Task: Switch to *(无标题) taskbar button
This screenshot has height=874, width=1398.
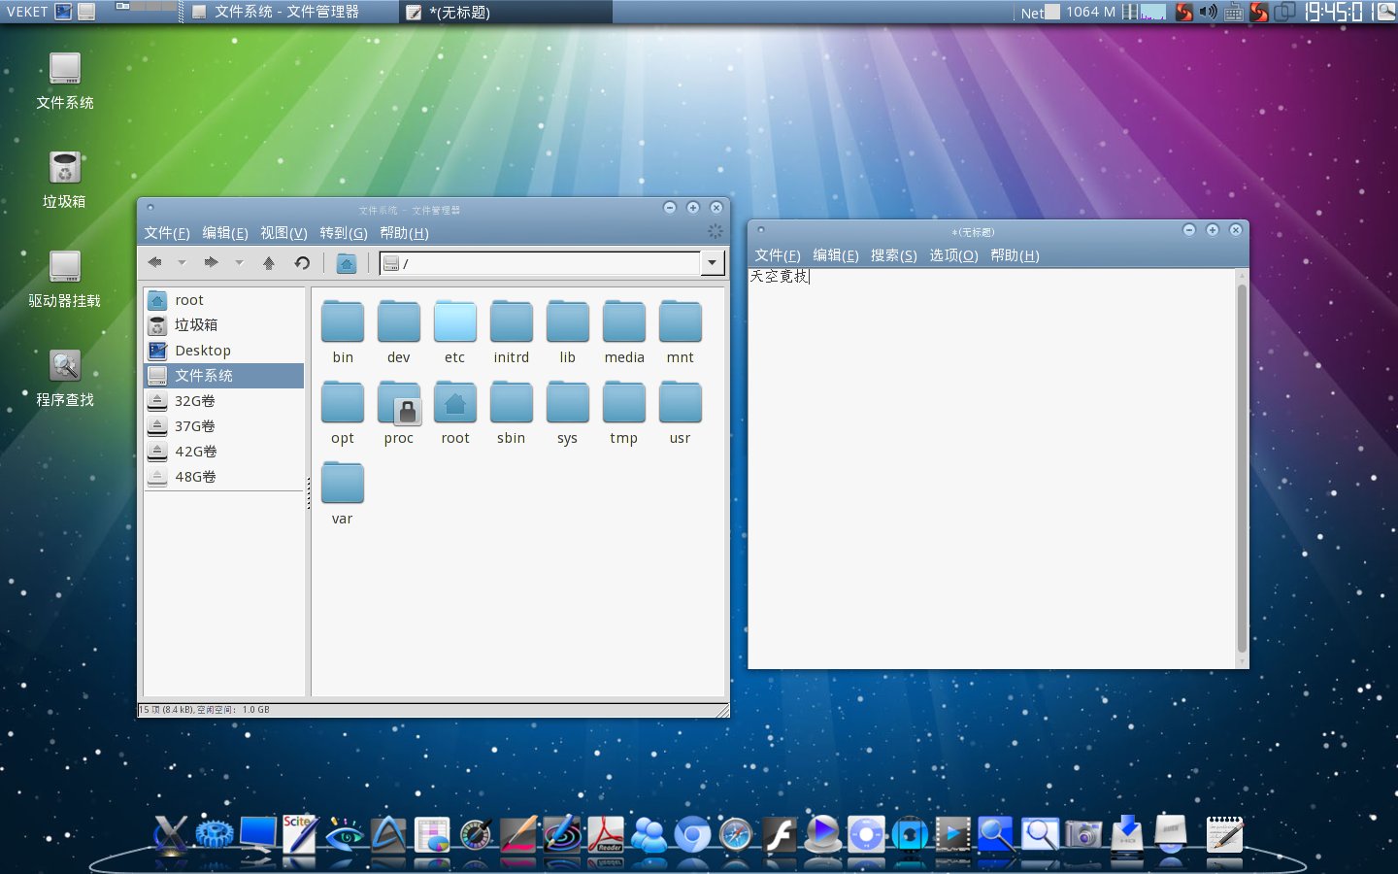Action: click(505, 12)
